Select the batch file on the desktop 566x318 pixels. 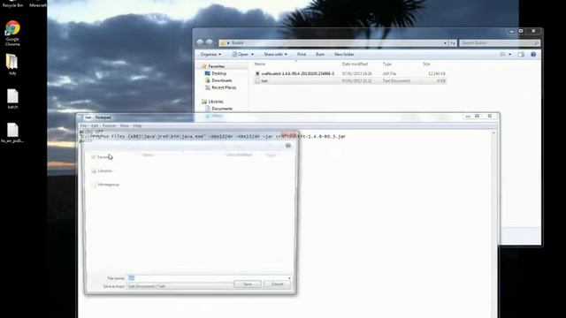click(x=12, y=98)
